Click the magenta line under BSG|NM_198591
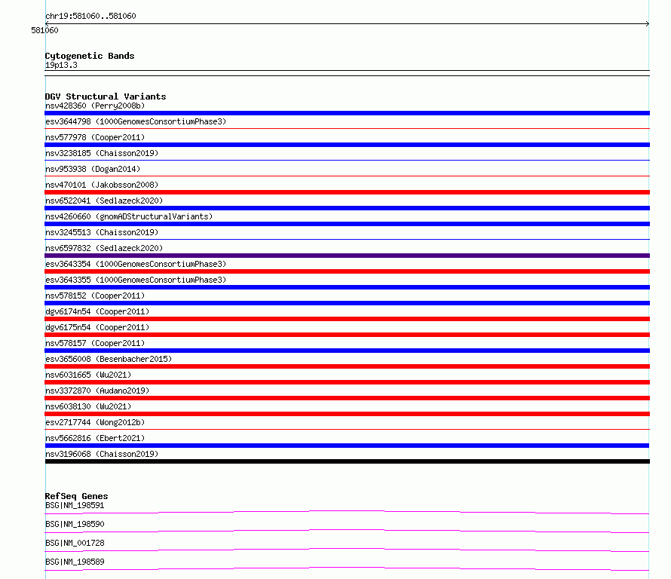The height and width of the screenshot is (579, 671). [347, 512]
